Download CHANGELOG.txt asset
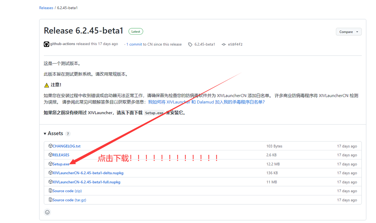The height and width of the screenshot is (223, 376). 67,146
